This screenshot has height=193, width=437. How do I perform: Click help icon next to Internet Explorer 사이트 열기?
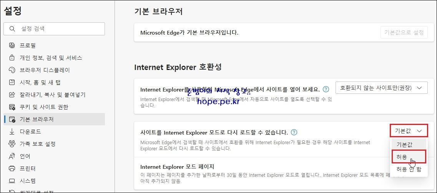(x=326, y=89)
